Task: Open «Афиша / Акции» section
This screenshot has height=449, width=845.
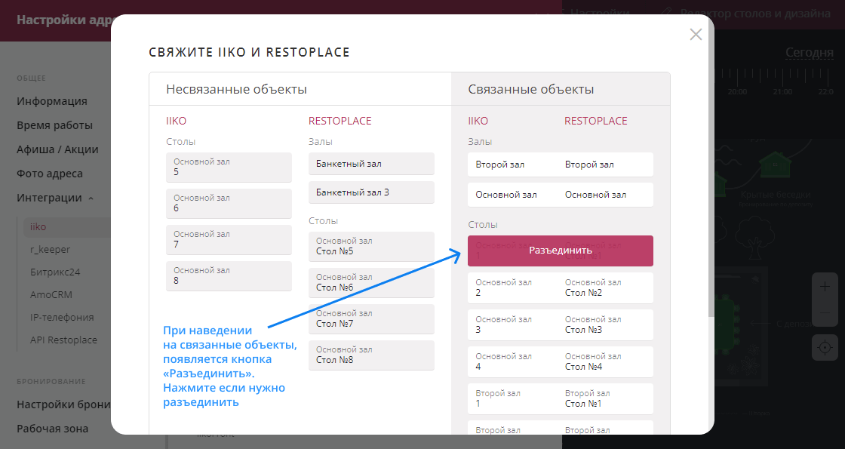Action: (57, 149)
